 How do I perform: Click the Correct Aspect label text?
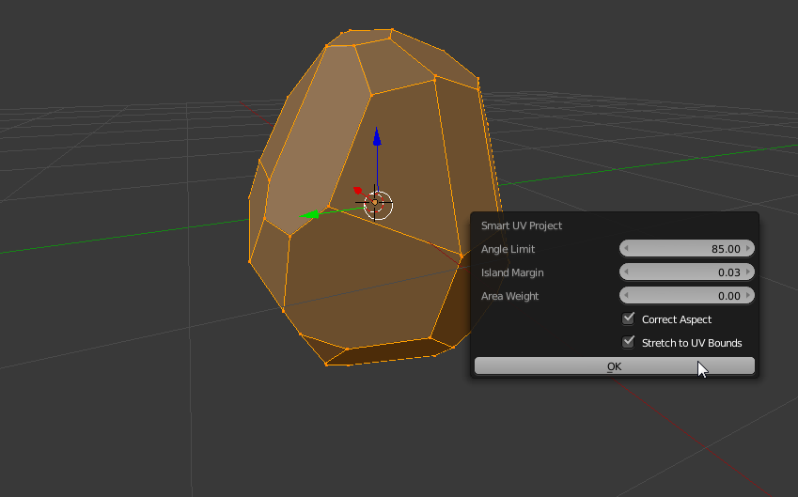coord(677,319)
